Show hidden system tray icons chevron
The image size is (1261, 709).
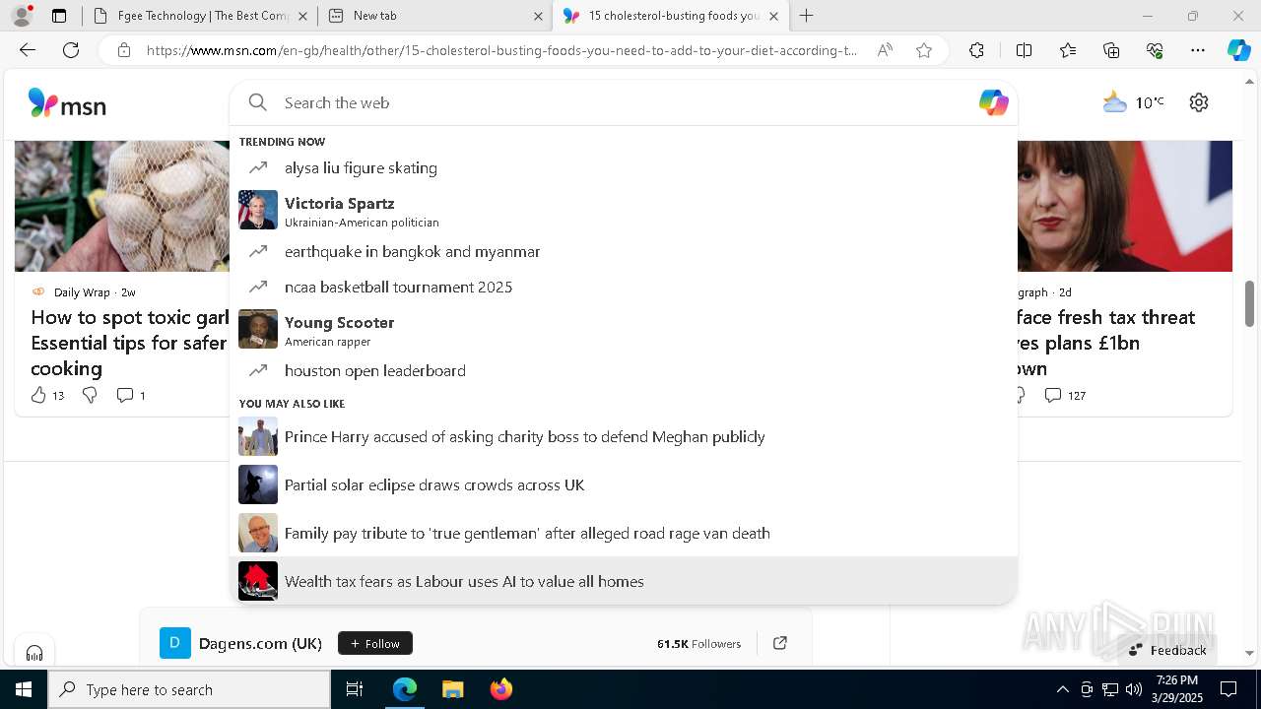pos(1063,689)
